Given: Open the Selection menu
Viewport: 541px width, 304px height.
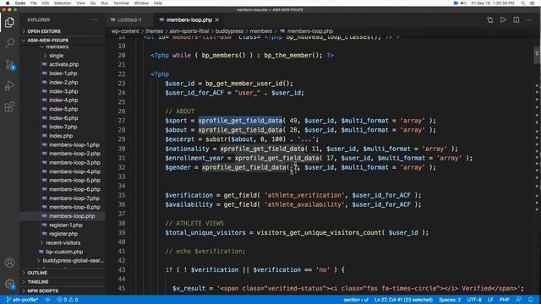Looking at the screenshot, I should 63,3.
